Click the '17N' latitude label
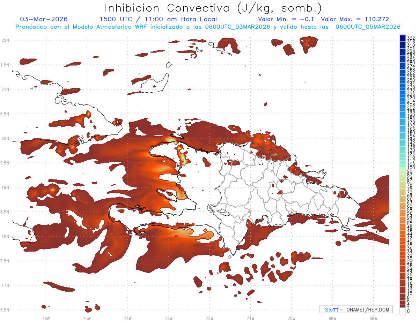419x323 pixels. (5, 285)
